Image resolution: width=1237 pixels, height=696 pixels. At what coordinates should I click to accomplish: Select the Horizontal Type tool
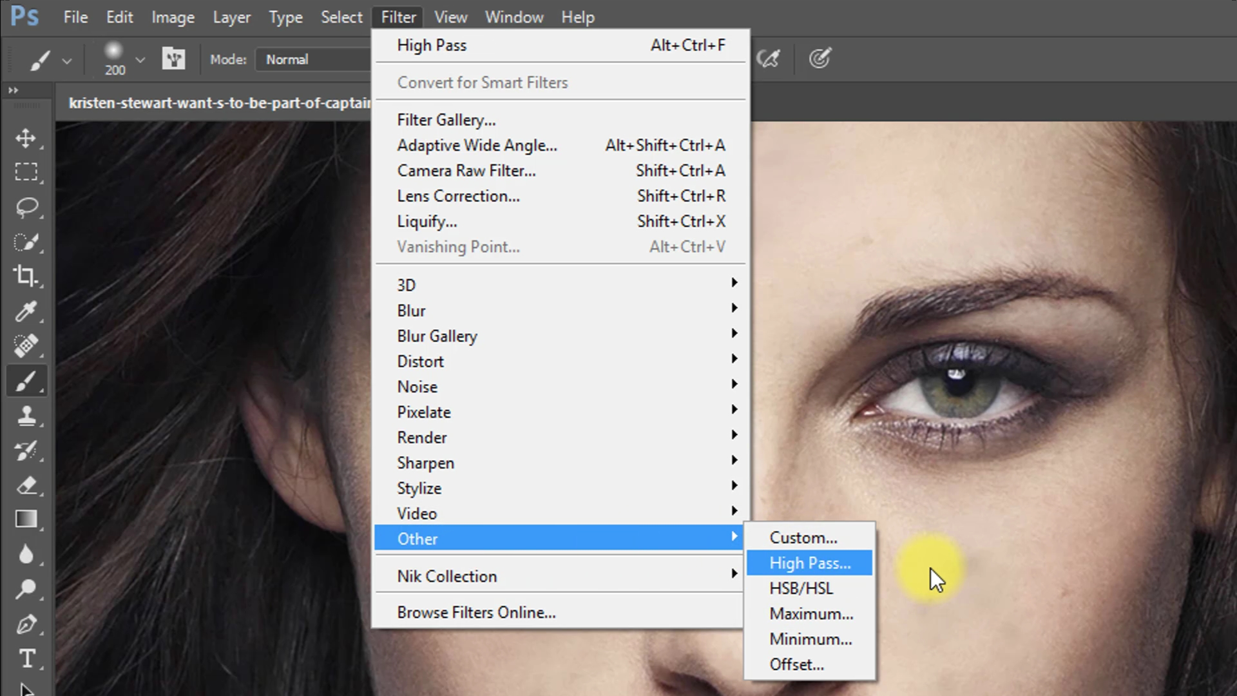pyautogui.click(x=26, y=659)
